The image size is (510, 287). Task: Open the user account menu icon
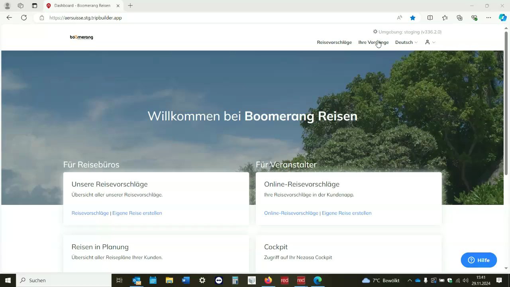tap(427, 42)
